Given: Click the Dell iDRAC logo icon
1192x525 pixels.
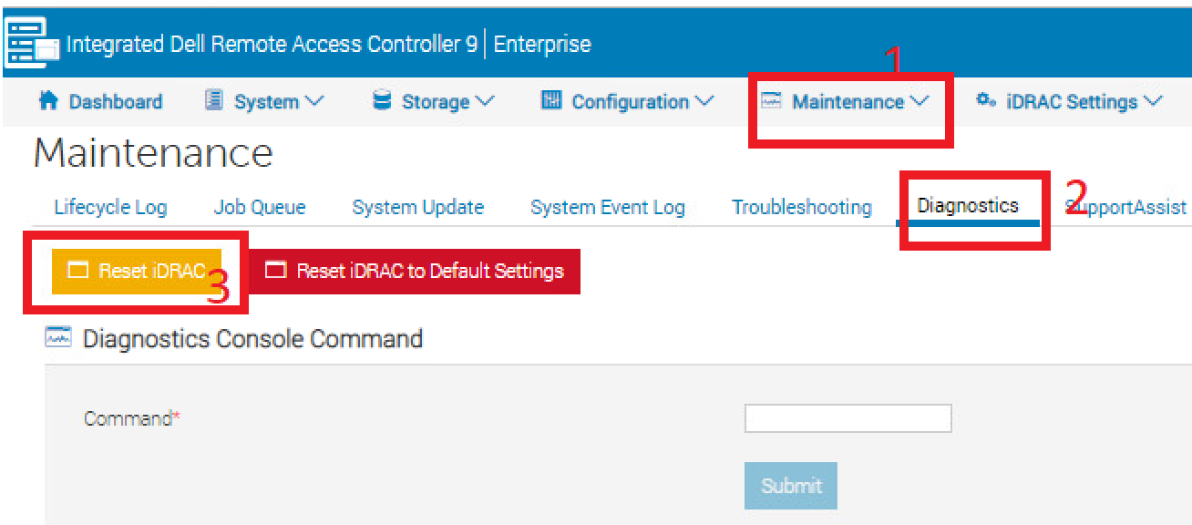Looking at the screenshot, I should tap(30, 41).
